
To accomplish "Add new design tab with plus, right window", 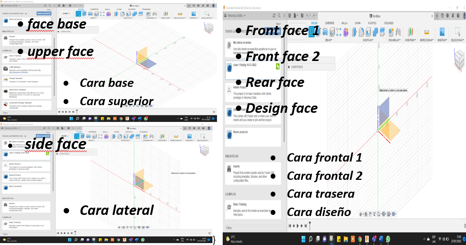I will point(437,16).
